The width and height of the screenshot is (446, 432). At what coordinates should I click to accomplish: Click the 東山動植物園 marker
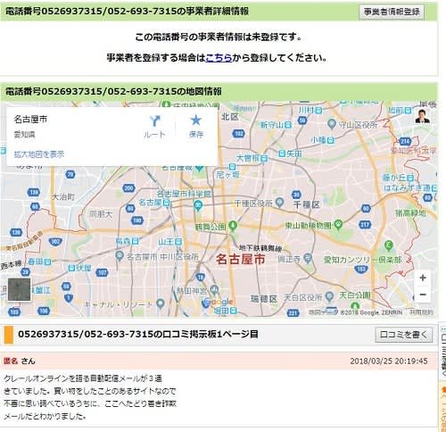tap(338, 225)
